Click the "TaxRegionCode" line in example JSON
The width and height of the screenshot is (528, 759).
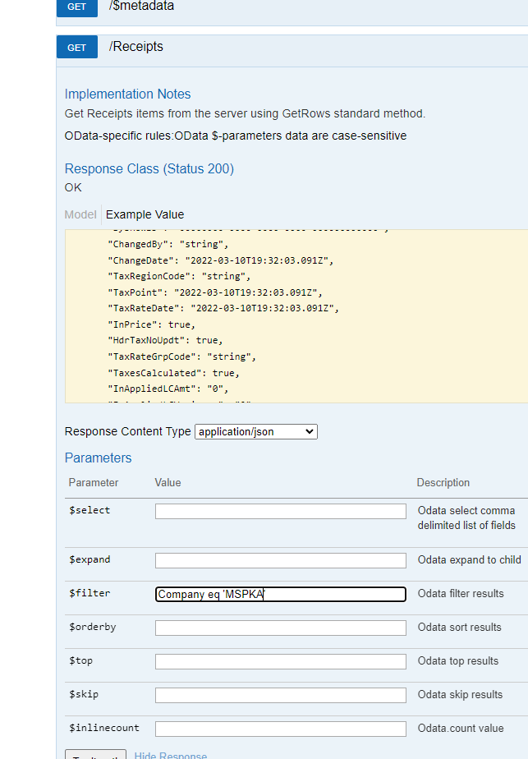[179, 276]
